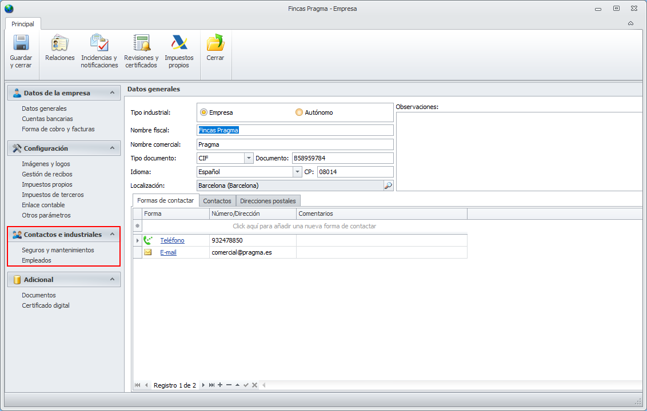Click the Teléfono link

pyautogui.click(x=172, y=241)
